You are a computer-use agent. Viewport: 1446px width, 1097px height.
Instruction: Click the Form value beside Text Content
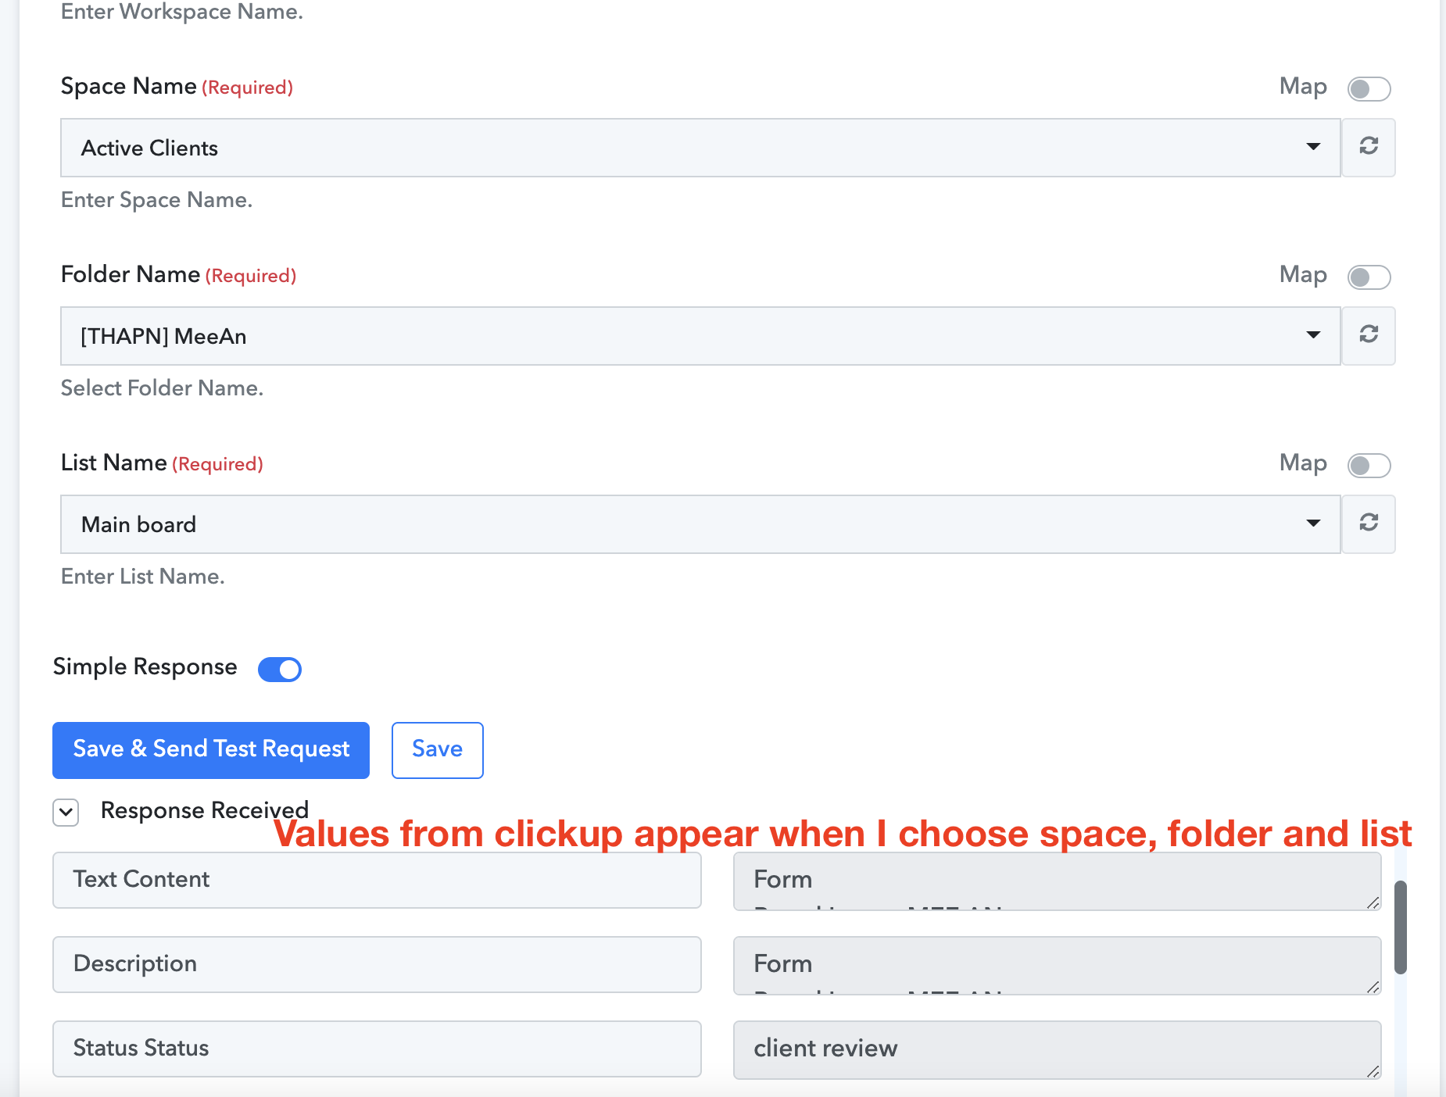tap(1058, 881)
